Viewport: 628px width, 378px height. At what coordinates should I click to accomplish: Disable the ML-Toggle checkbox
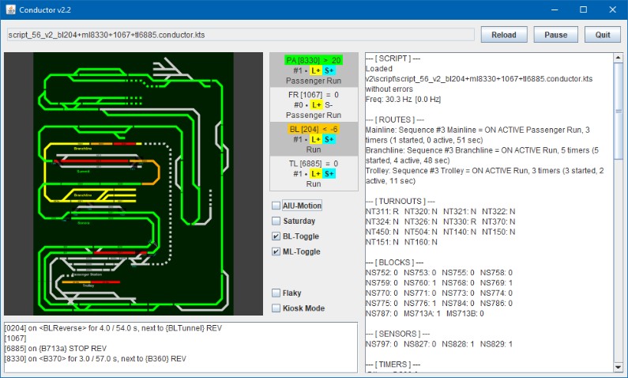pos(276,252)
